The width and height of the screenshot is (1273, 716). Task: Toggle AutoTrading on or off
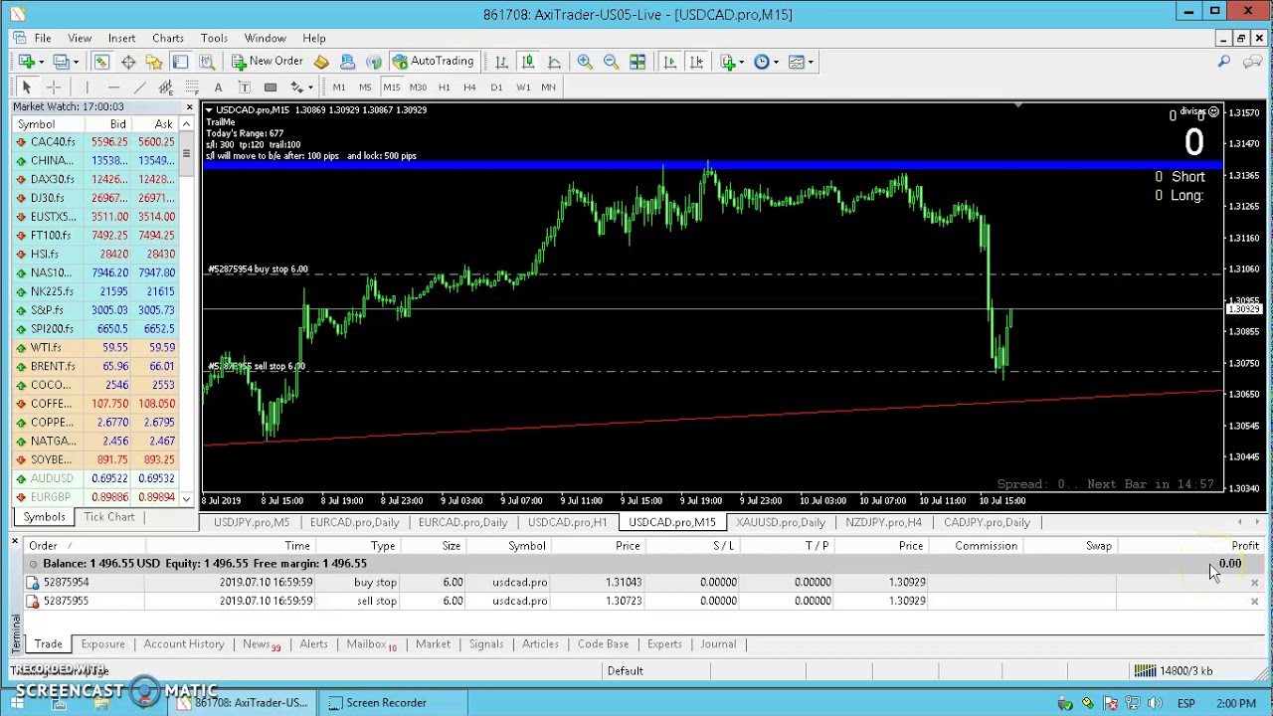[x=433, y=62]
